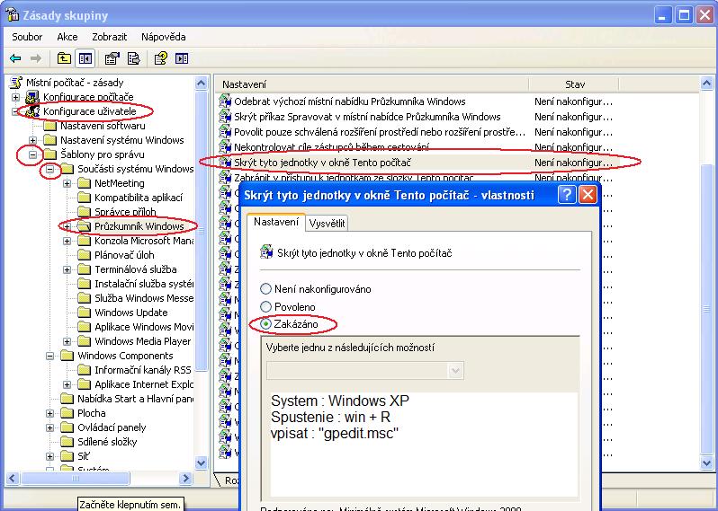Click the tree horizontal scrollbar right arrow
This screenshot has height=511, width=718.
(185, 479)
